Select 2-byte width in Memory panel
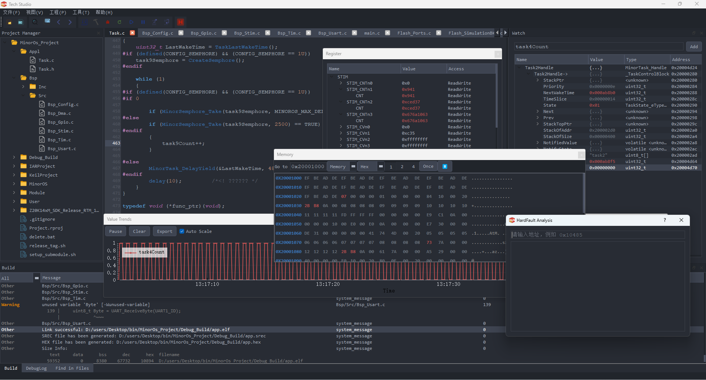This screenshot has height=380, width=706. 402,167
